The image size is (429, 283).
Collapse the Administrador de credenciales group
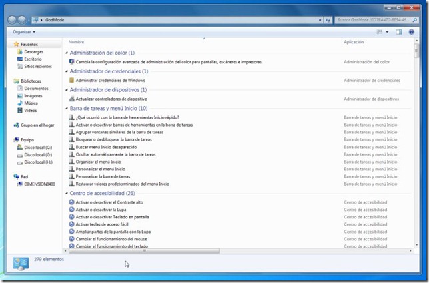67,71
